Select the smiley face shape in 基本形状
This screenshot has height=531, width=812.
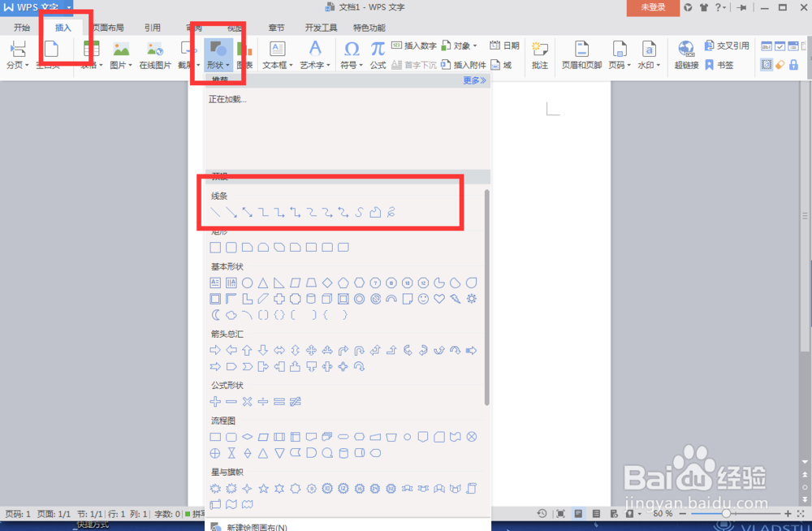pyautogui.click(x=423, y=299)
